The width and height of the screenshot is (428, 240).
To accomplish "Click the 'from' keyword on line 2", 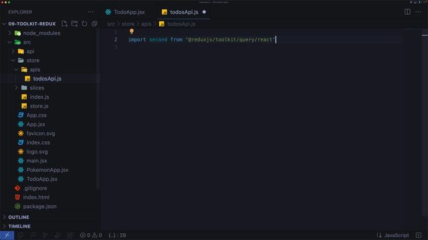I will tap(177, 39).
